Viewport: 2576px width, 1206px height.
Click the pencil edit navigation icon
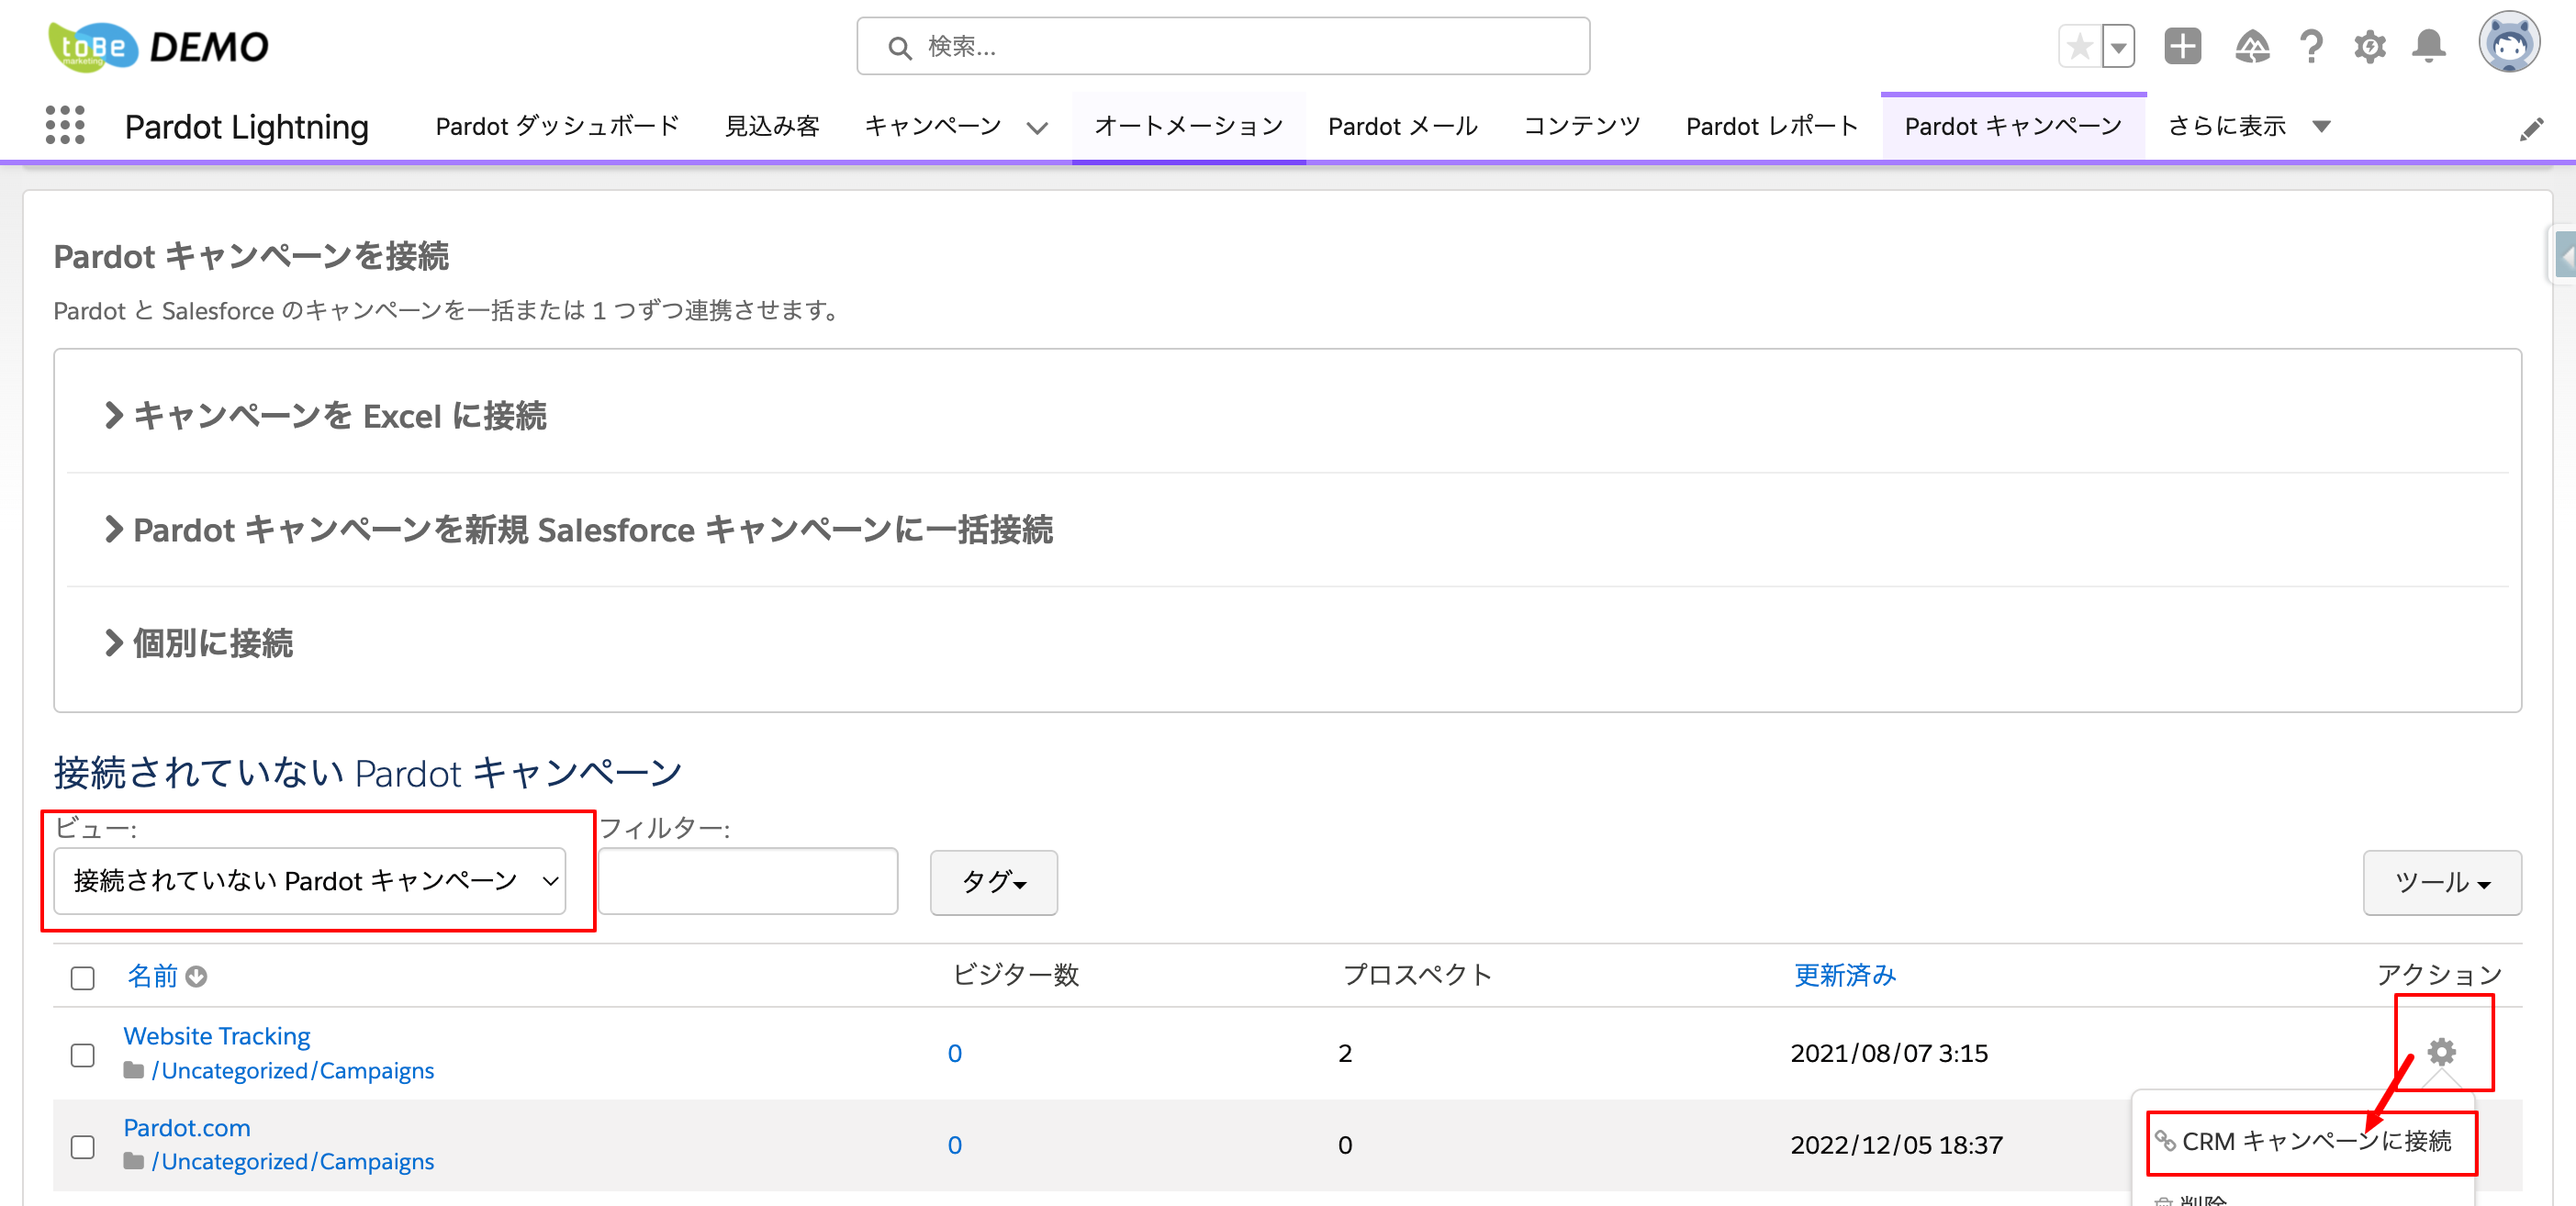(x=2531, y=129)
